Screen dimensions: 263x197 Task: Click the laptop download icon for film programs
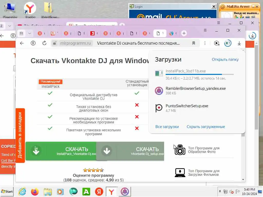pyautogui.click(x=180, y=173)
